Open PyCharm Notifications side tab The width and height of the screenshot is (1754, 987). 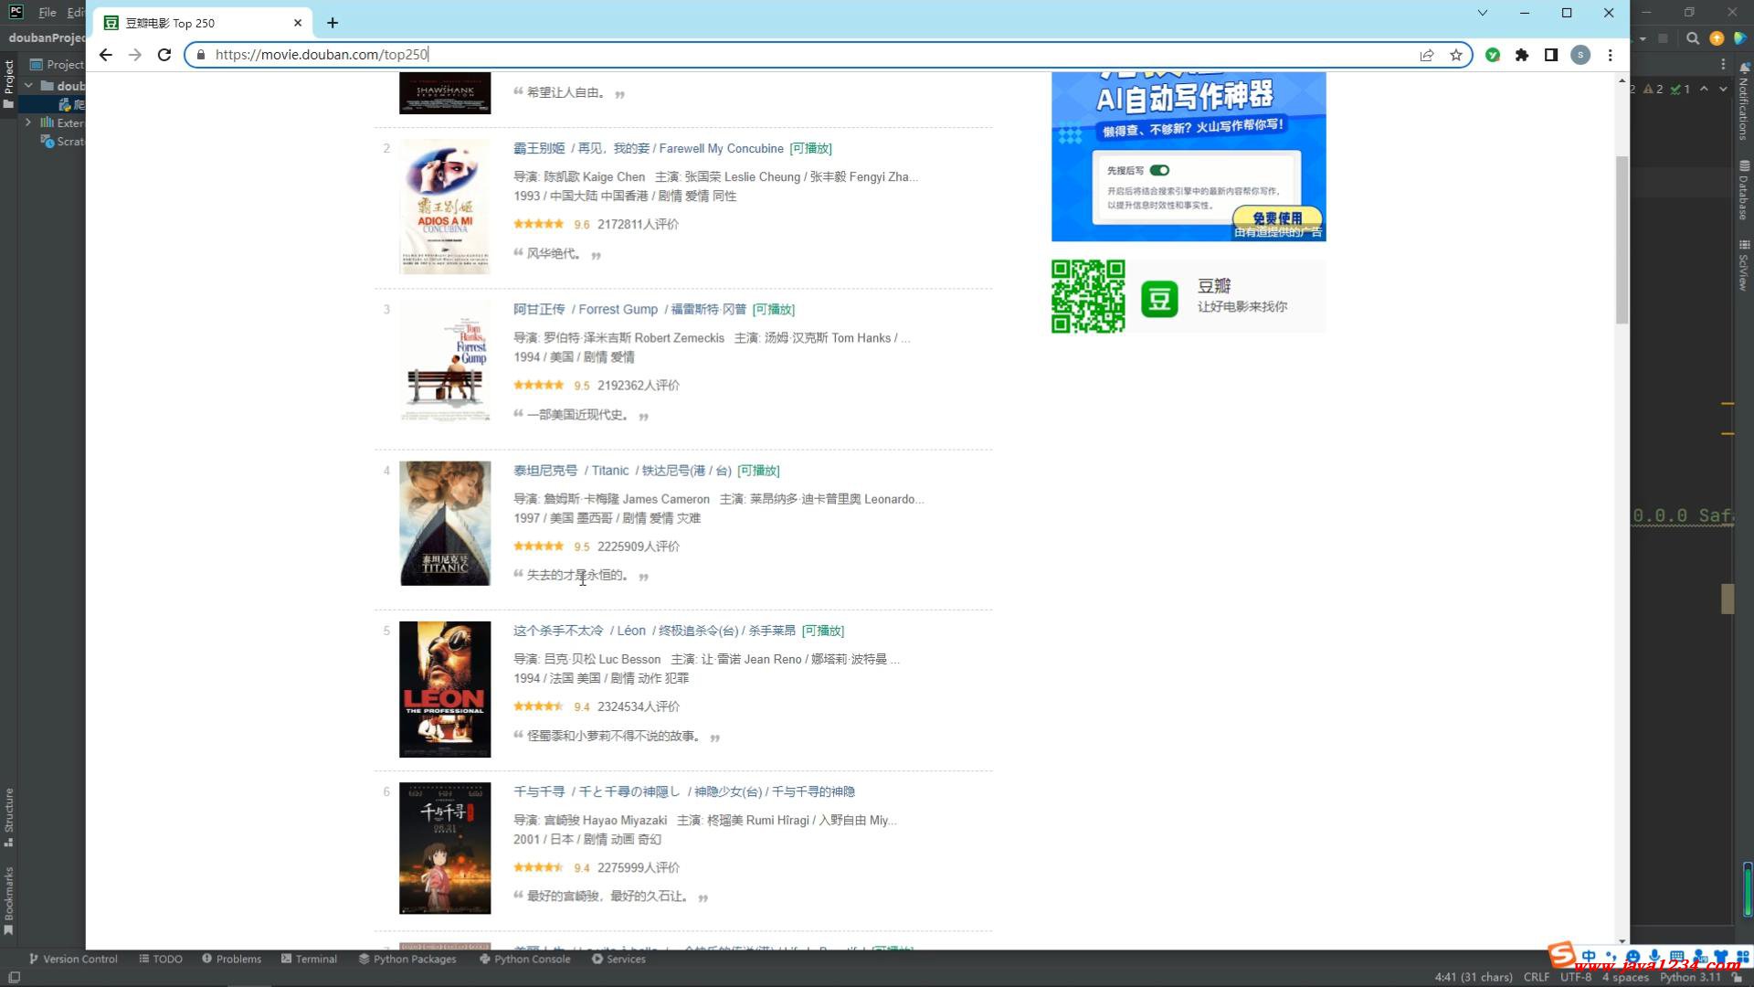point(1744,101)
